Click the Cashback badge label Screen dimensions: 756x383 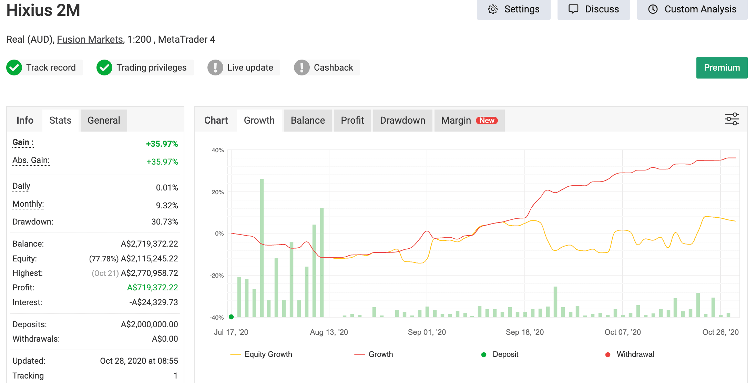click(x=334, y=68)
